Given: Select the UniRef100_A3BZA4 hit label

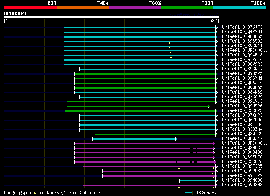Looking at the screenshot, I should pos(242,129).
